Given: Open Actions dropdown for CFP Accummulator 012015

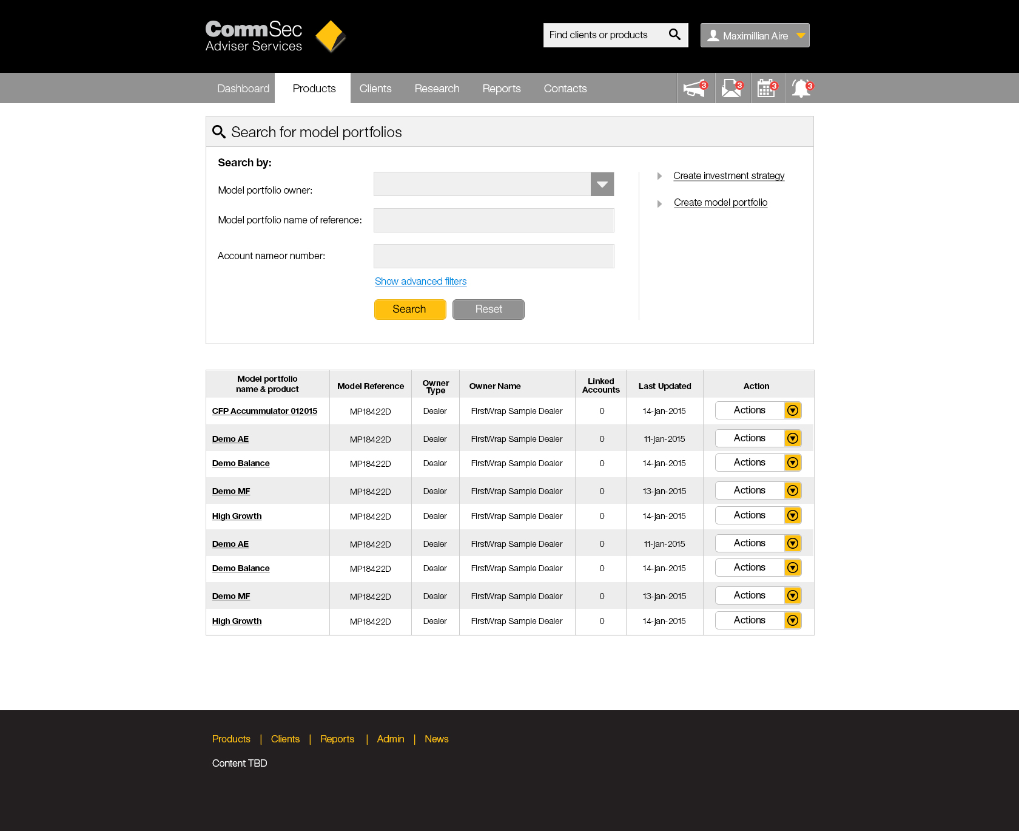Looking at the screenshot, I should point(758,410).
